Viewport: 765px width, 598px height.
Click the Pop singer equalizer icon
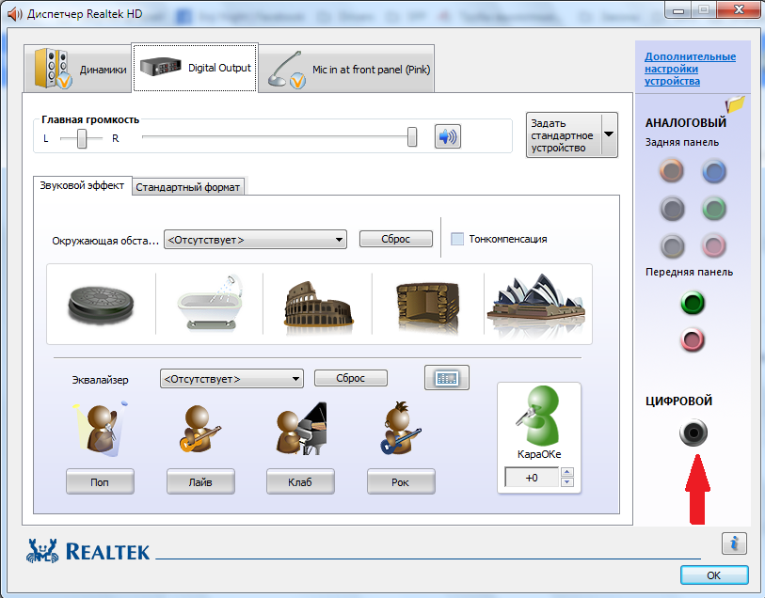point(100,429)
